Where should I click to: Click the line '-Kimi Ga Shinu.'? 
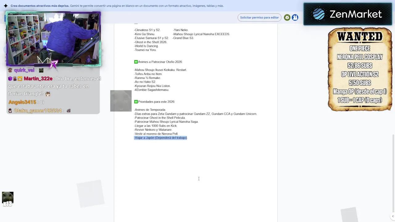click(x=144, y=34)
